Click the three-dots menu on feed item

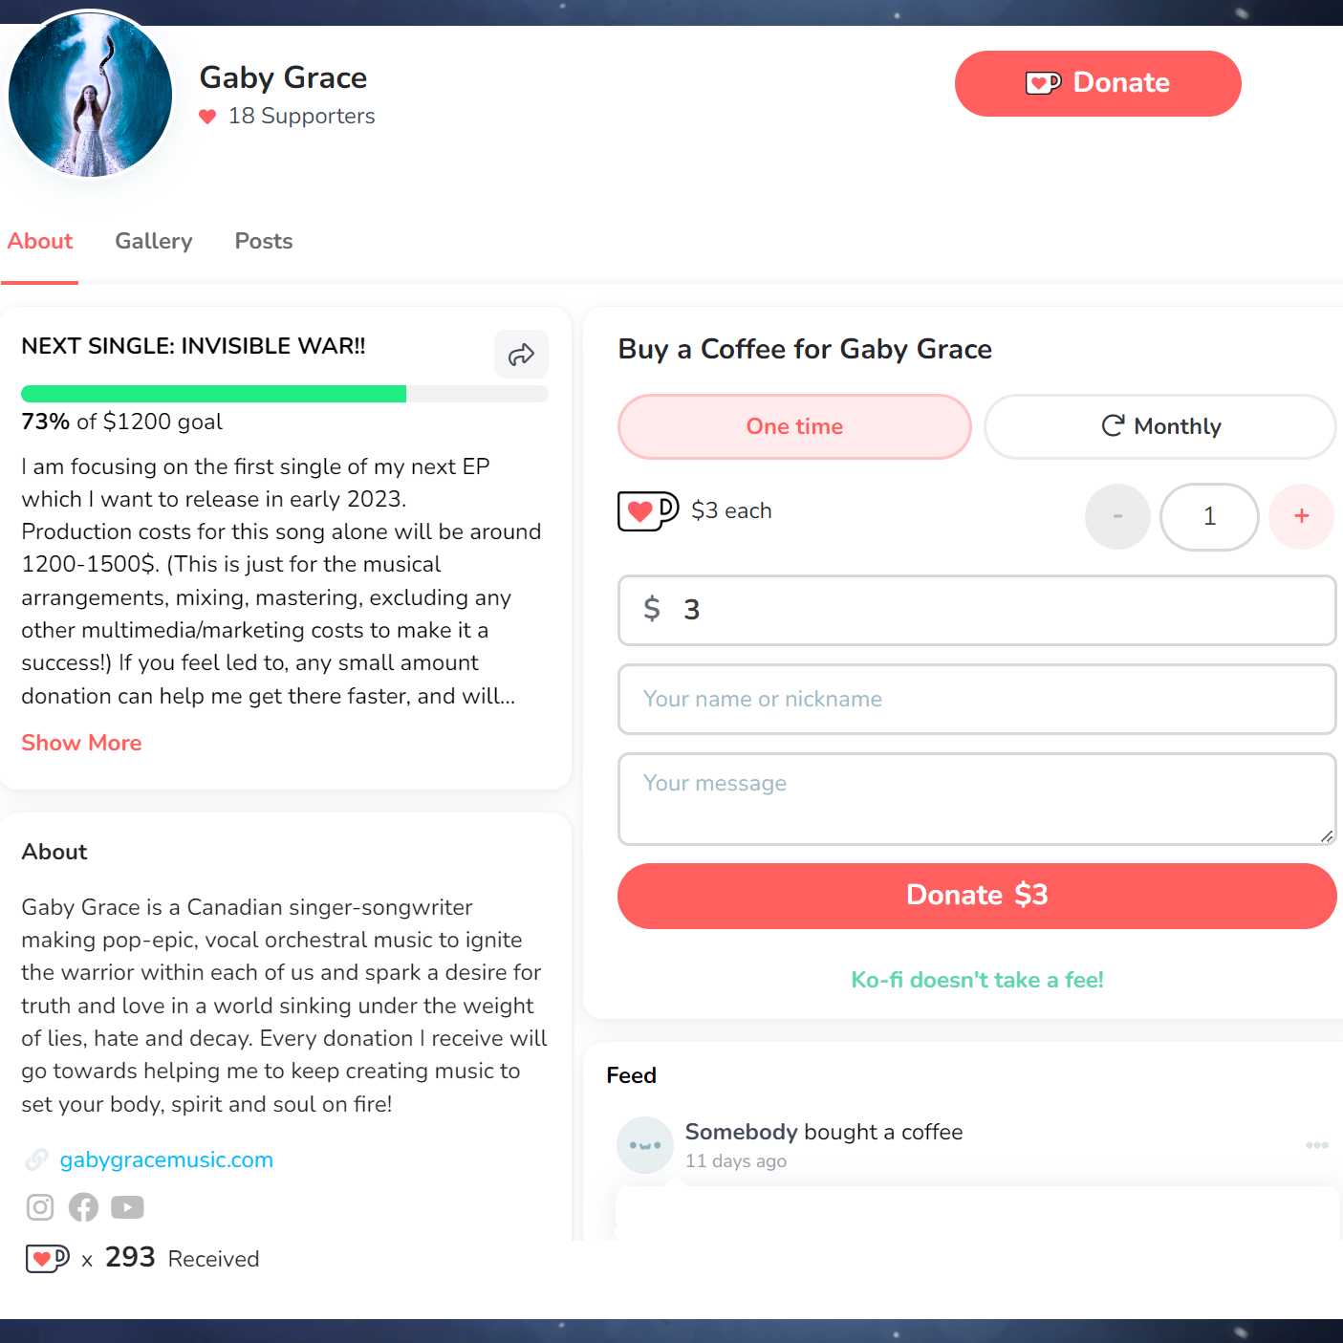(1317, 1145)
